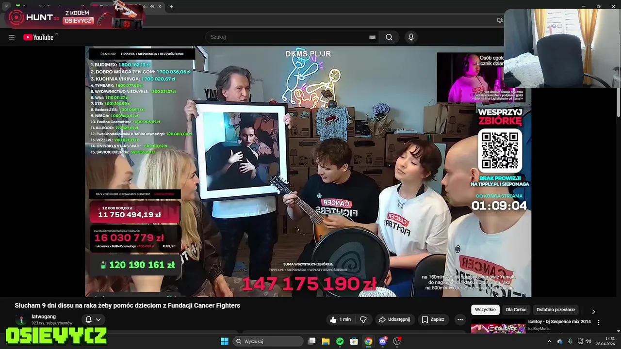Screen dimensions: 621x349
Task: Click the Udostępnij share button
Action: [394, 319]
